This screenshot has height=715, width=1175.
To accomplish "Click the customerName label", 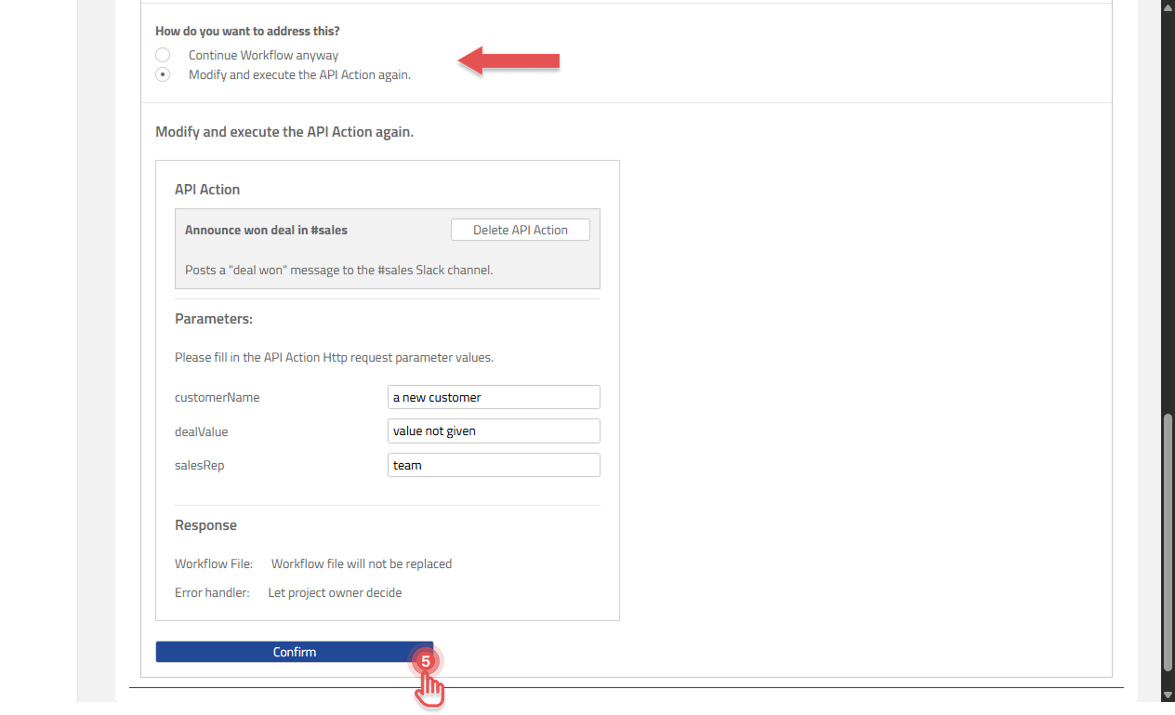I will coord(218,397).
